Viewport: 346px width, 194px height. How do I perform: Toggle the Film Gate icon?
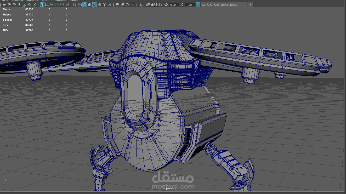coord(47,5)
